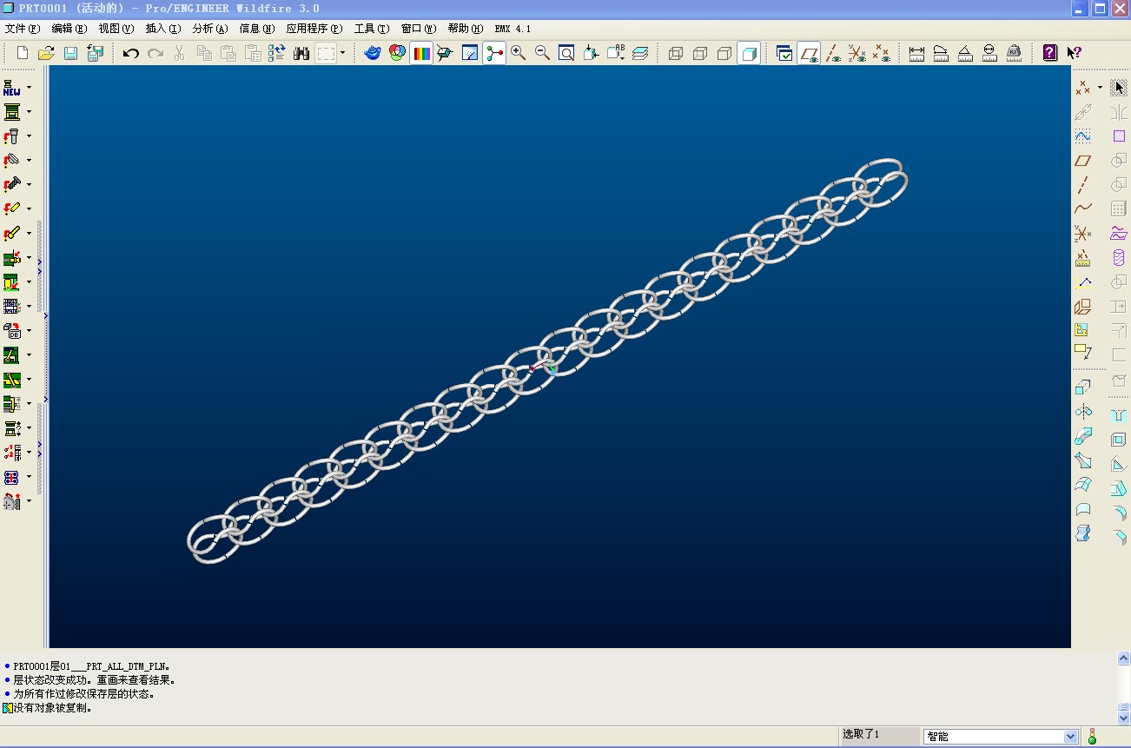The height and width of the screenshot is (748, 1131).
Task: Click the selection arrow tool on right
Action: (x=1119, y=87)
